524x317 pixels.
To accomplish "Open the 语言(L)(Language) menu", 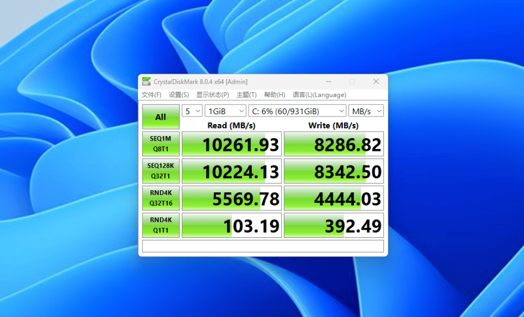I will coord(319,95).
